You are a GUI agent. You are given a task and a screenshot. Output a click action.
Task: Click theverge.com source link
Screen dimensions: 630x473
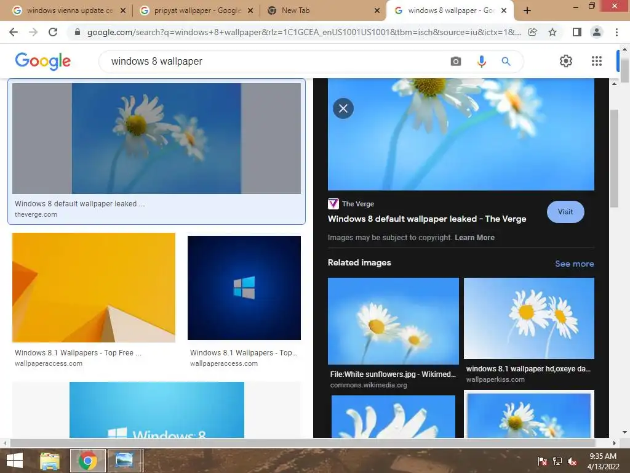[x=36, y=215]
